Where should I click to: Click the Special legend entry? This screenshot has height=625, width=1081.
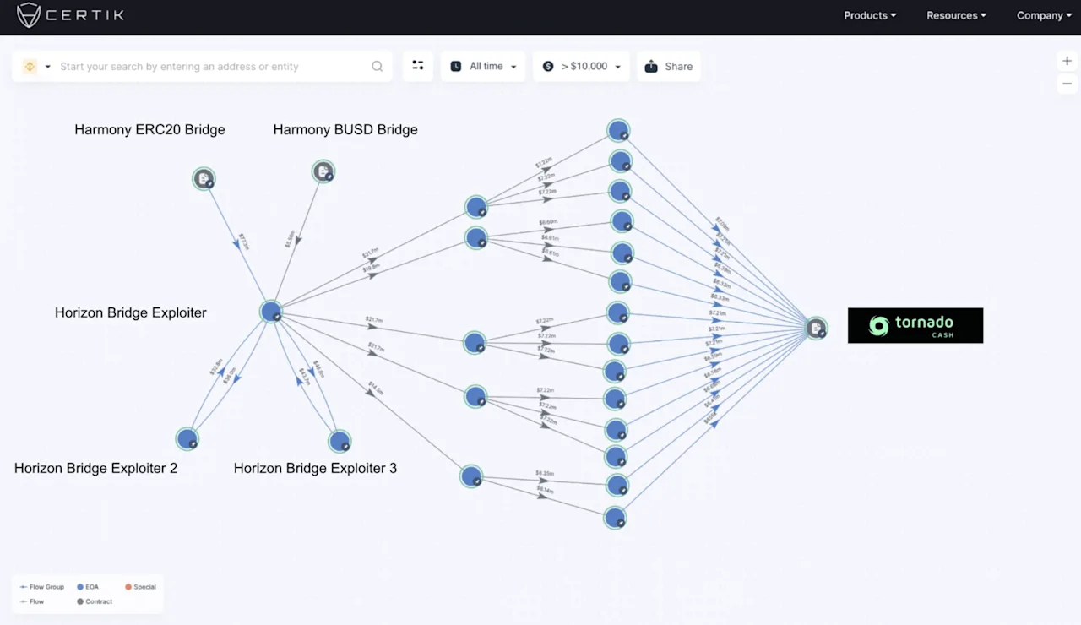tap(140, 587)
